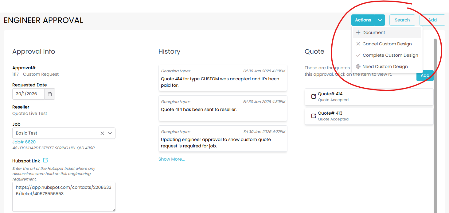Open the Hubspot Link external icon
Image resolution: width=449 pixels, height=213 pixels.
(x=45, y=160)
